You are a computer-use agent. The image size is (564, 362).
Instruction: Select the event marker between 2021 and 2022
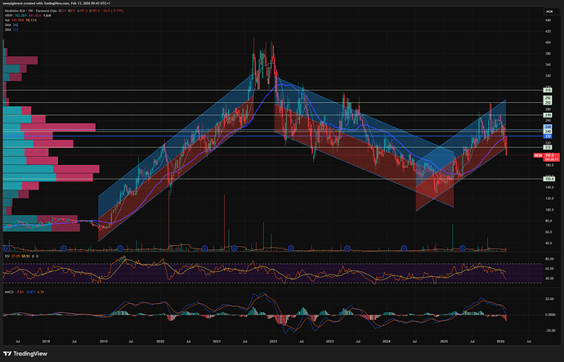234,247
